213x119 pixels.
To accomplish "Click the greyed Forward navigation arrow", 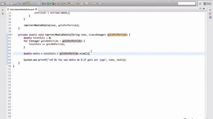I will point(100,4).
